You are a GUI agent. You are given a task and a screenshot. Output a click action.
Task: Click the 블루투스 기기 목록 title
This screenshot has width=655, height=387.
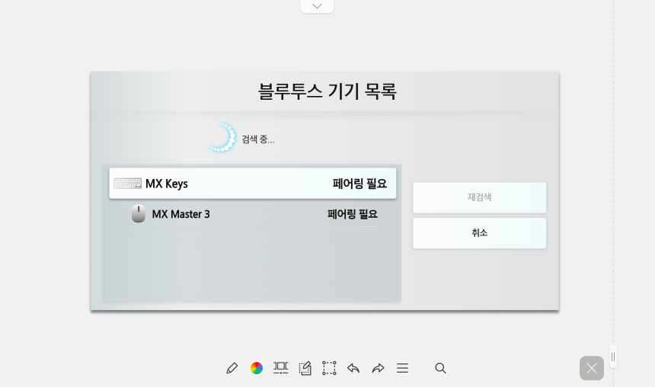click(x=327, y=91)
